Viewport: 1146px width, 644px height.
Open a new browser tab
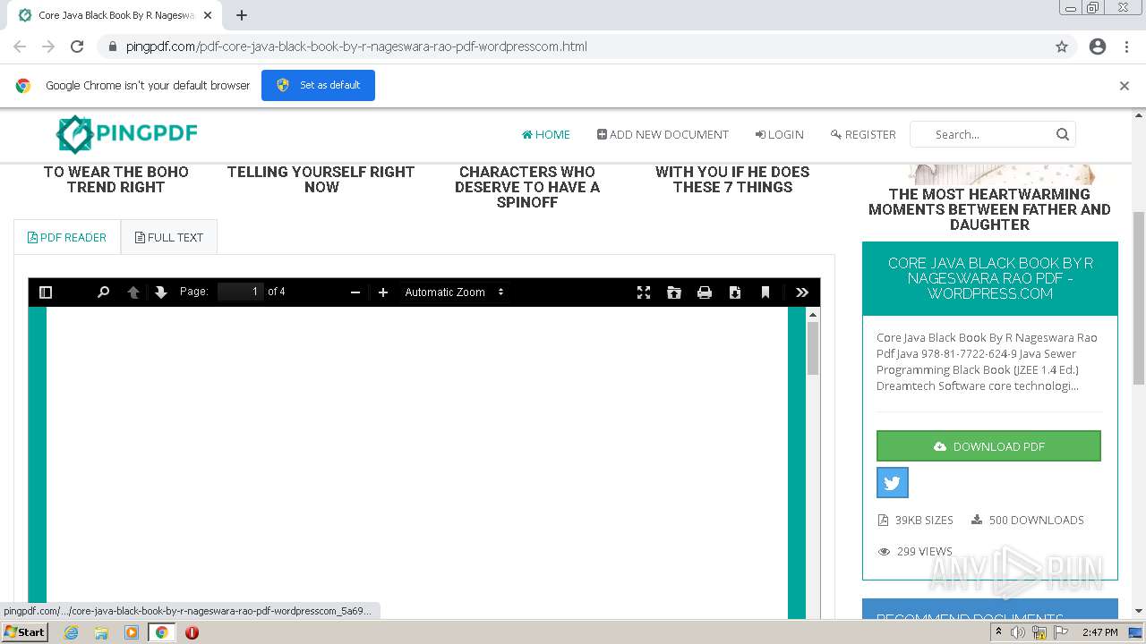(242, 15)
